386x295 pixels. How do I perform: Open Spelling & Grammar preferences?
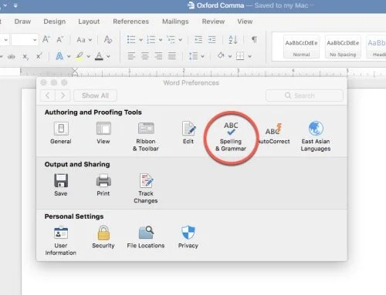click(x=231, y=136)
